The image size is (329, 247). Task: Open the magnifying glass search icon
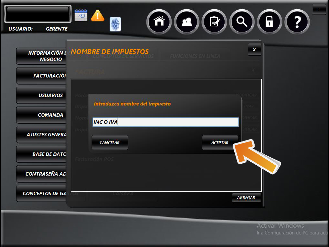[242, 22]
